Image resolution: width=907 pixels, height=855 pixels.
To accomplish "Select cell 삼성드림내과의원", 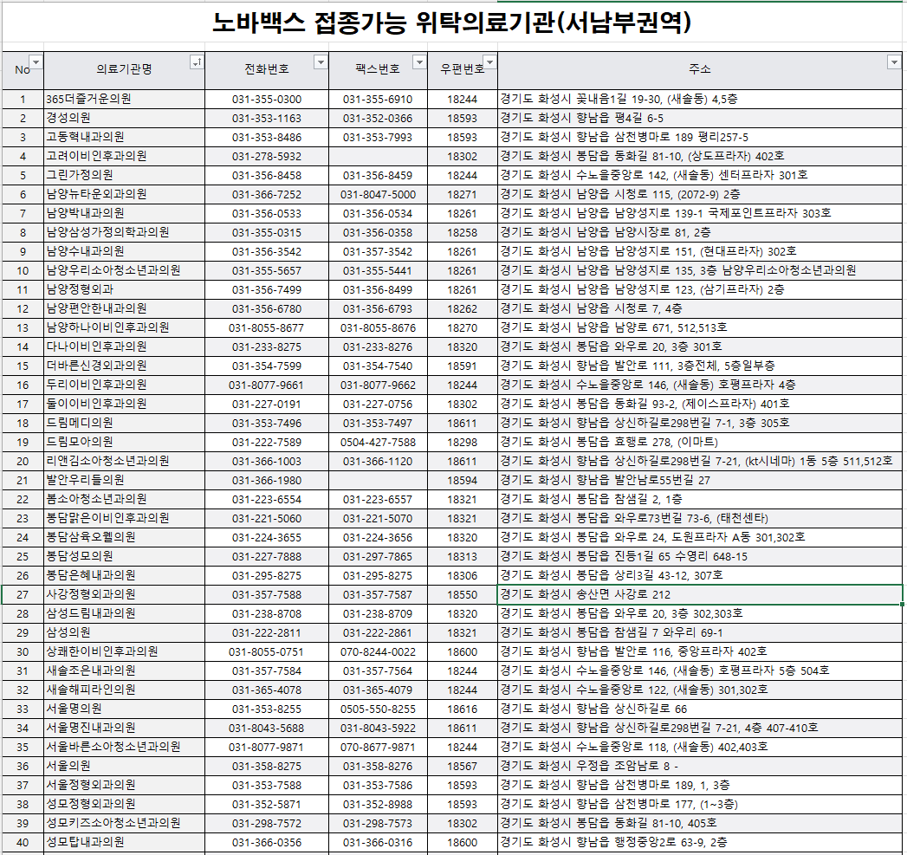I will click(x=125, y=614).
